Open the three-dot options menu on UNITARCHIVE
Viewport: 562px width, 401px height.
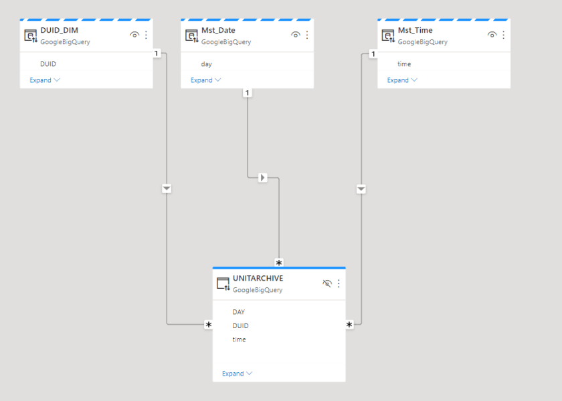pos(339,283)
